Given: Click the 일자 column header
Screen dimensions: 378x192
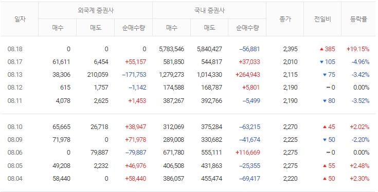Looking at the screenshot, I should click(x=20, y=19).
